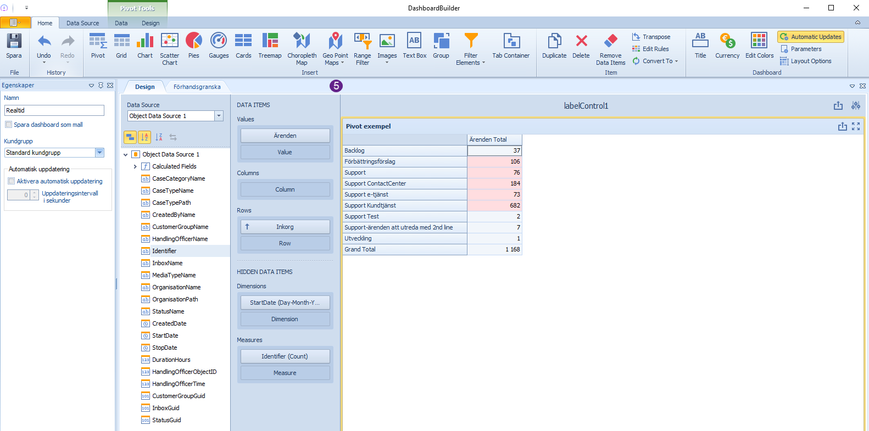Viewport: 869px width, 431px height.
Task: Open Edit Rules
Action: [650, 49]
